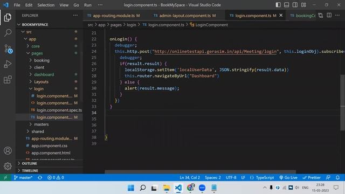
Task: Toggle primary side bar layout icon
Action: tap(278, 5)
